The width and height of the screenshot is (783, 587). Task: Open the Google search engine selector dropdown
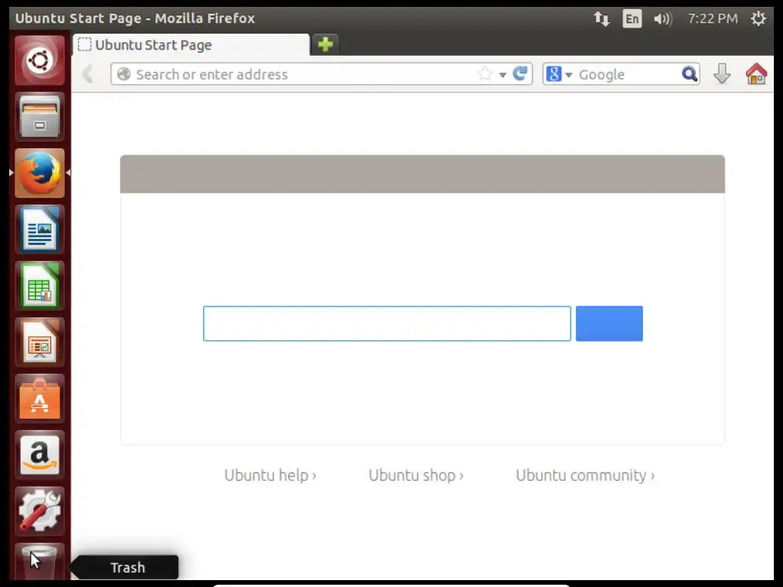[x=559, y=74]
